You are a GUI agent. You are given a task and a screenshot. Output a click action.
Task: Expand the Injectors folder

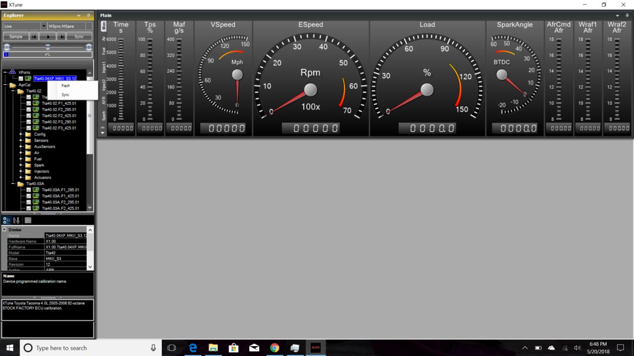point(21,171)
